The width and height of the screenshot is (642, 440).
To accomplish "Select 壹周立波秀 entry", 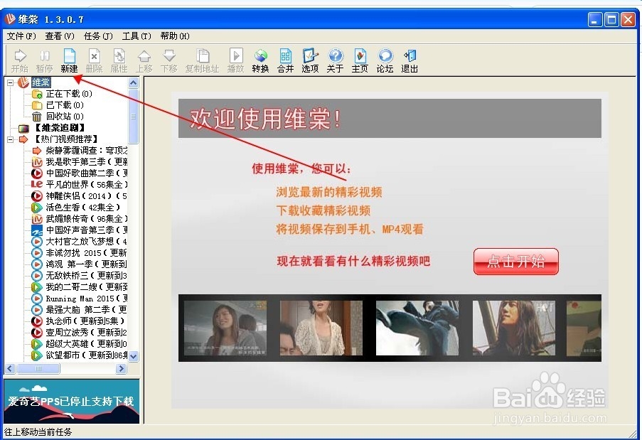I will [87, 333].
